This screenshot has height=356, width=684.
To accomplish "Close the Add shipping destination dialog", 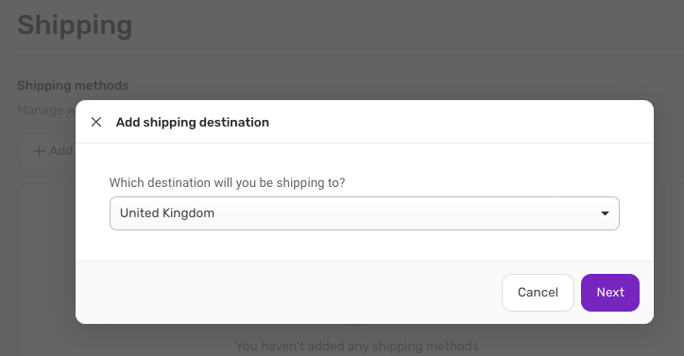I will click(96, 122).
